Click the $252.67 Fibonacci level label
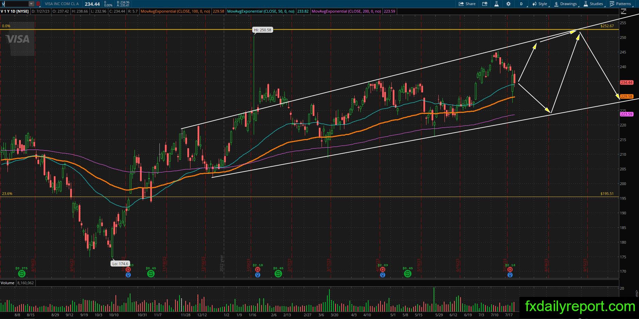639x319 pixels. pos(607,26)
